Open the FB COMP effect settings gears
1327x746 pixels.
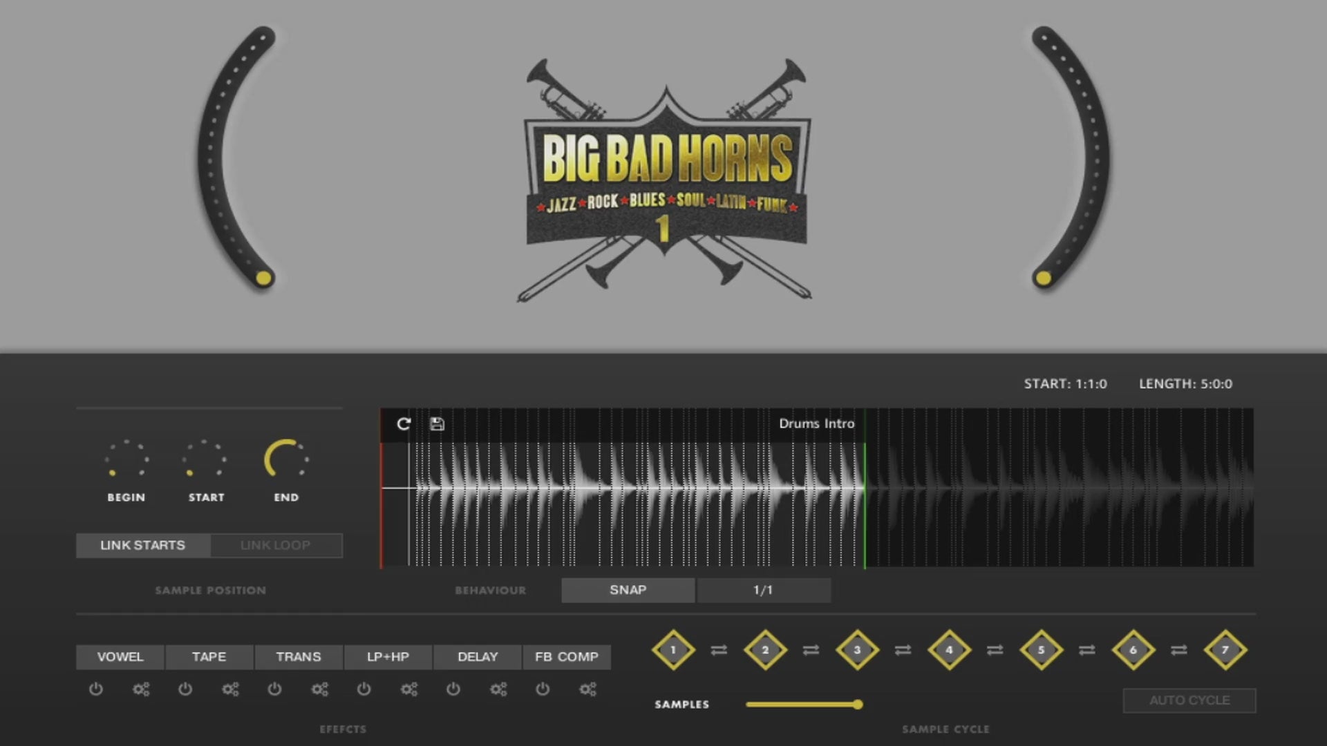tap(587, 689)
